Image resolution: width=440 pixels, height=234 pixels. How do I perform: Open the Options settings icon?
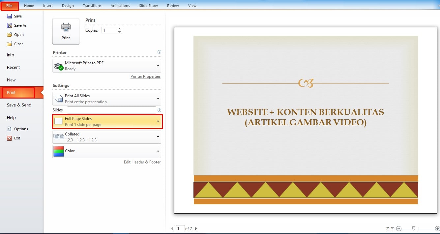tap(10, 129)
